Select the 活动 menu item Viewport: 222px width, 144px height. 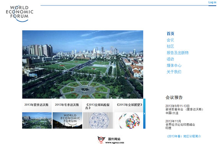tap(170, 59)
